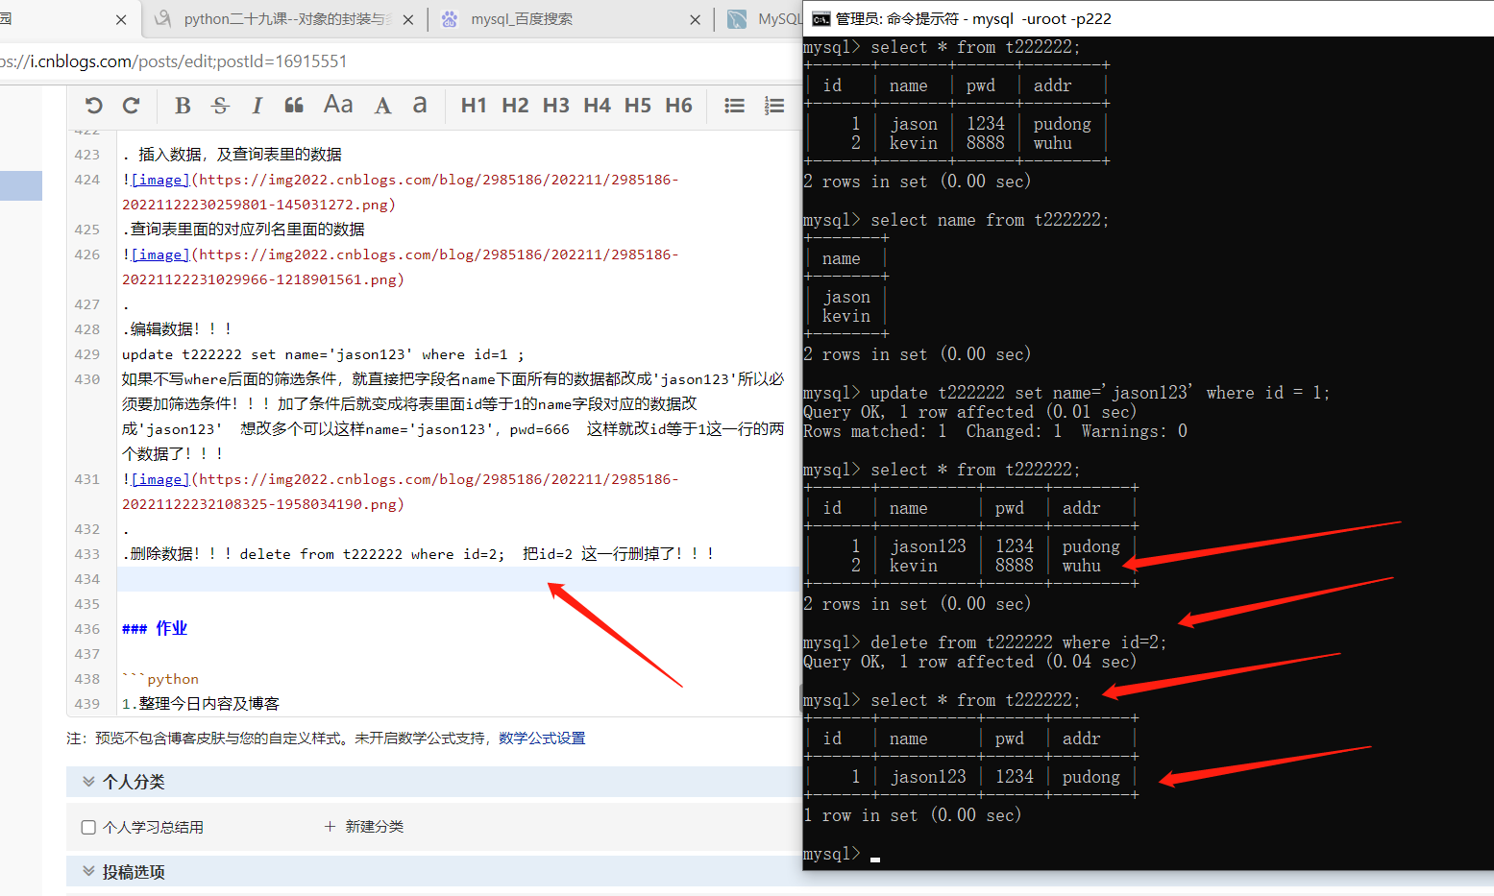Click line number 436 in editor gutter

(x=87, y=629)
